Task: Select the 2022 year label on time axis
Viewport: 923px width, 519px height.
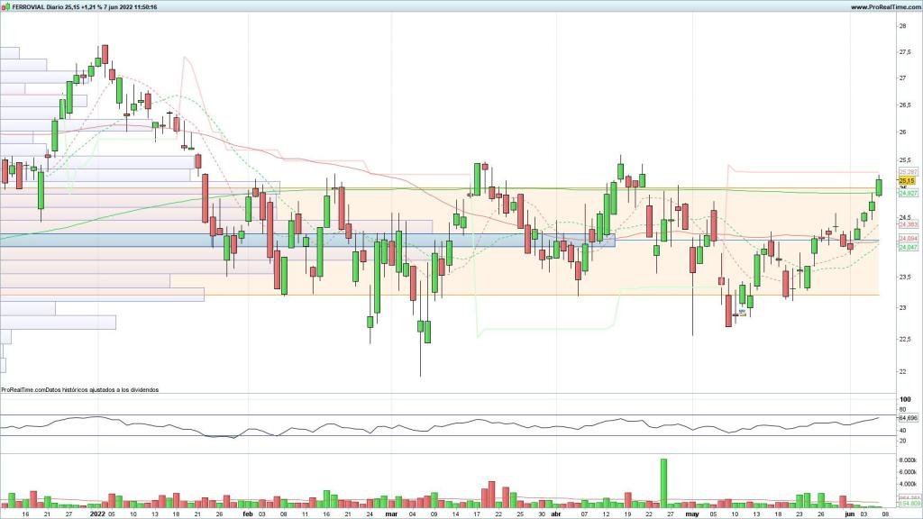Action: (97, 513)
